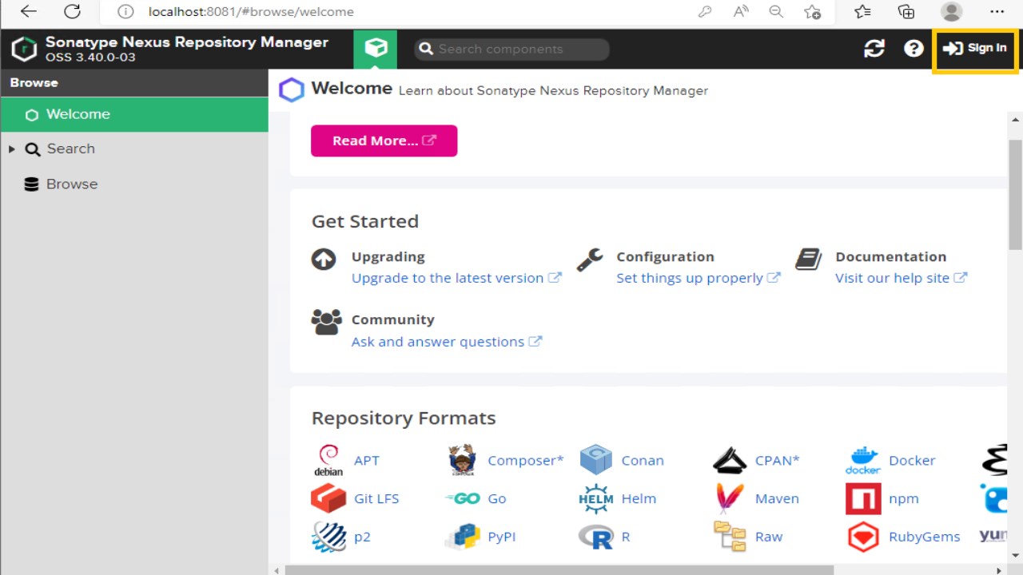The height and width of the screenshot is (575, 1023).
Task: Open browser collections icon
Action: 906,11
